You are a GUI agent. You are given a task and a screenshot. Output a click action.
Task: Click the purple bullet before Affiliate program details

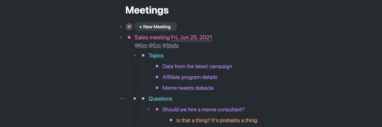click(x=157, y=77)
